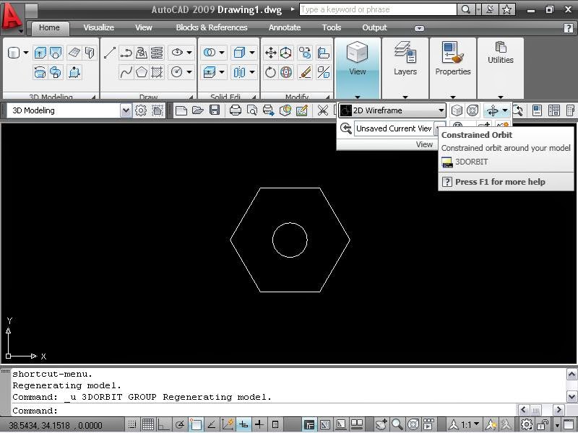Click the Constrained Orbit icon
This screenshot has height=433, width=578.
pos(492,110)
